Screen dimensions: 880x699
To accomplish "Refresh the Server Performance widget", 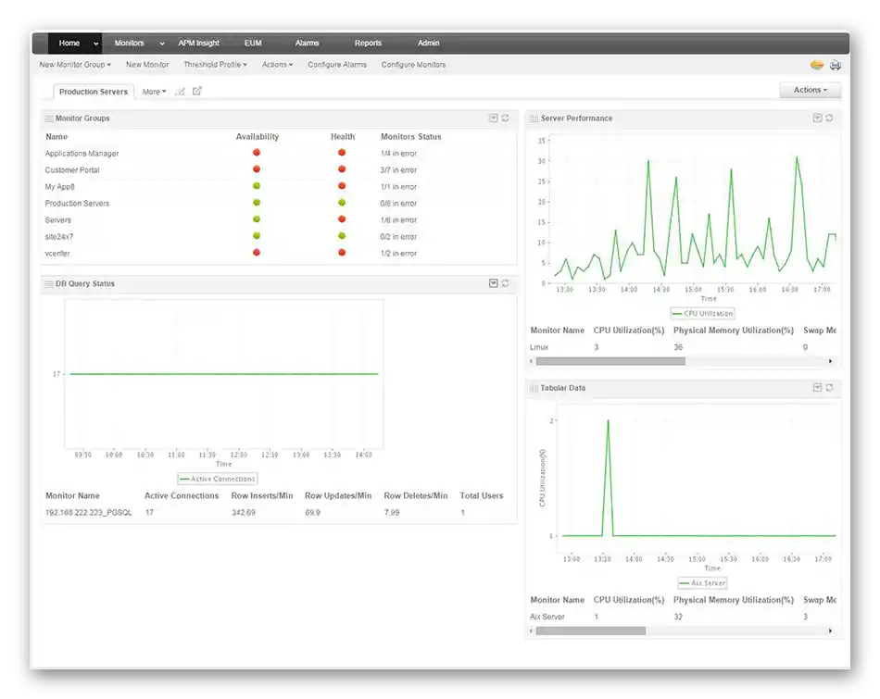I will click(x=829, y=118).
